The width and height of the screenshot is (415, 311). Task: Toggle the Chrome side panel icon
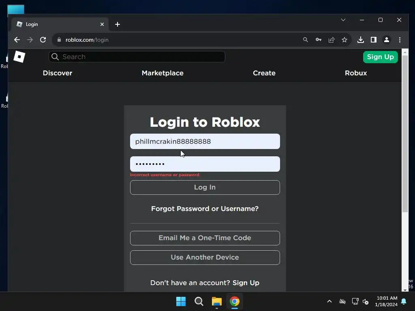(373, 40)
